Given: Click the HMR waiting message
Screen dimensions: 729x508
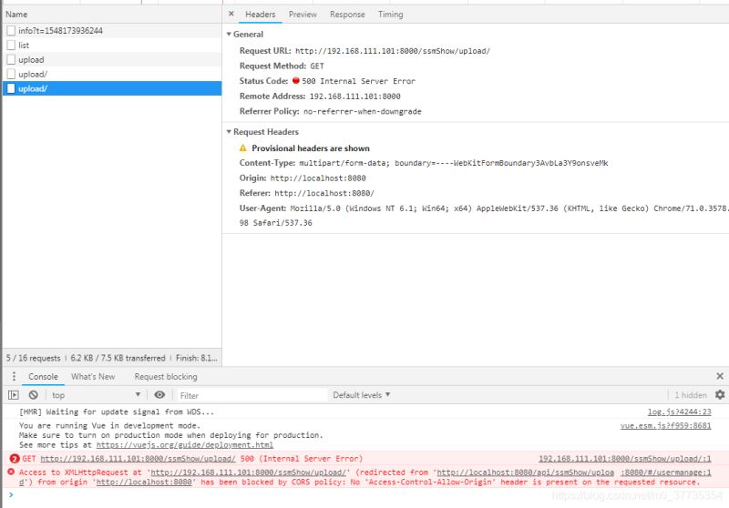Looking at the screenshot, I should tap(117, 411).
